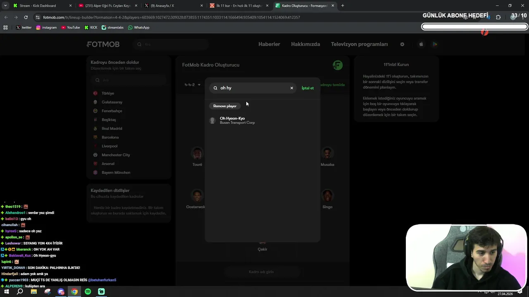Click the Touré player slot
This screenshot has width=529, height=297.
click(x=197, y=157)
